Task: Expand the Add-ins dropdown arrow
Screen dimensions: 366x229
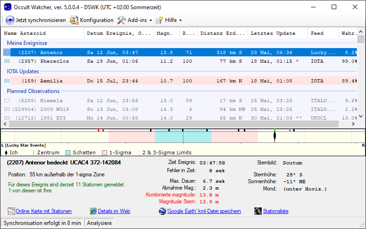Action: click(x=151, y=21)
